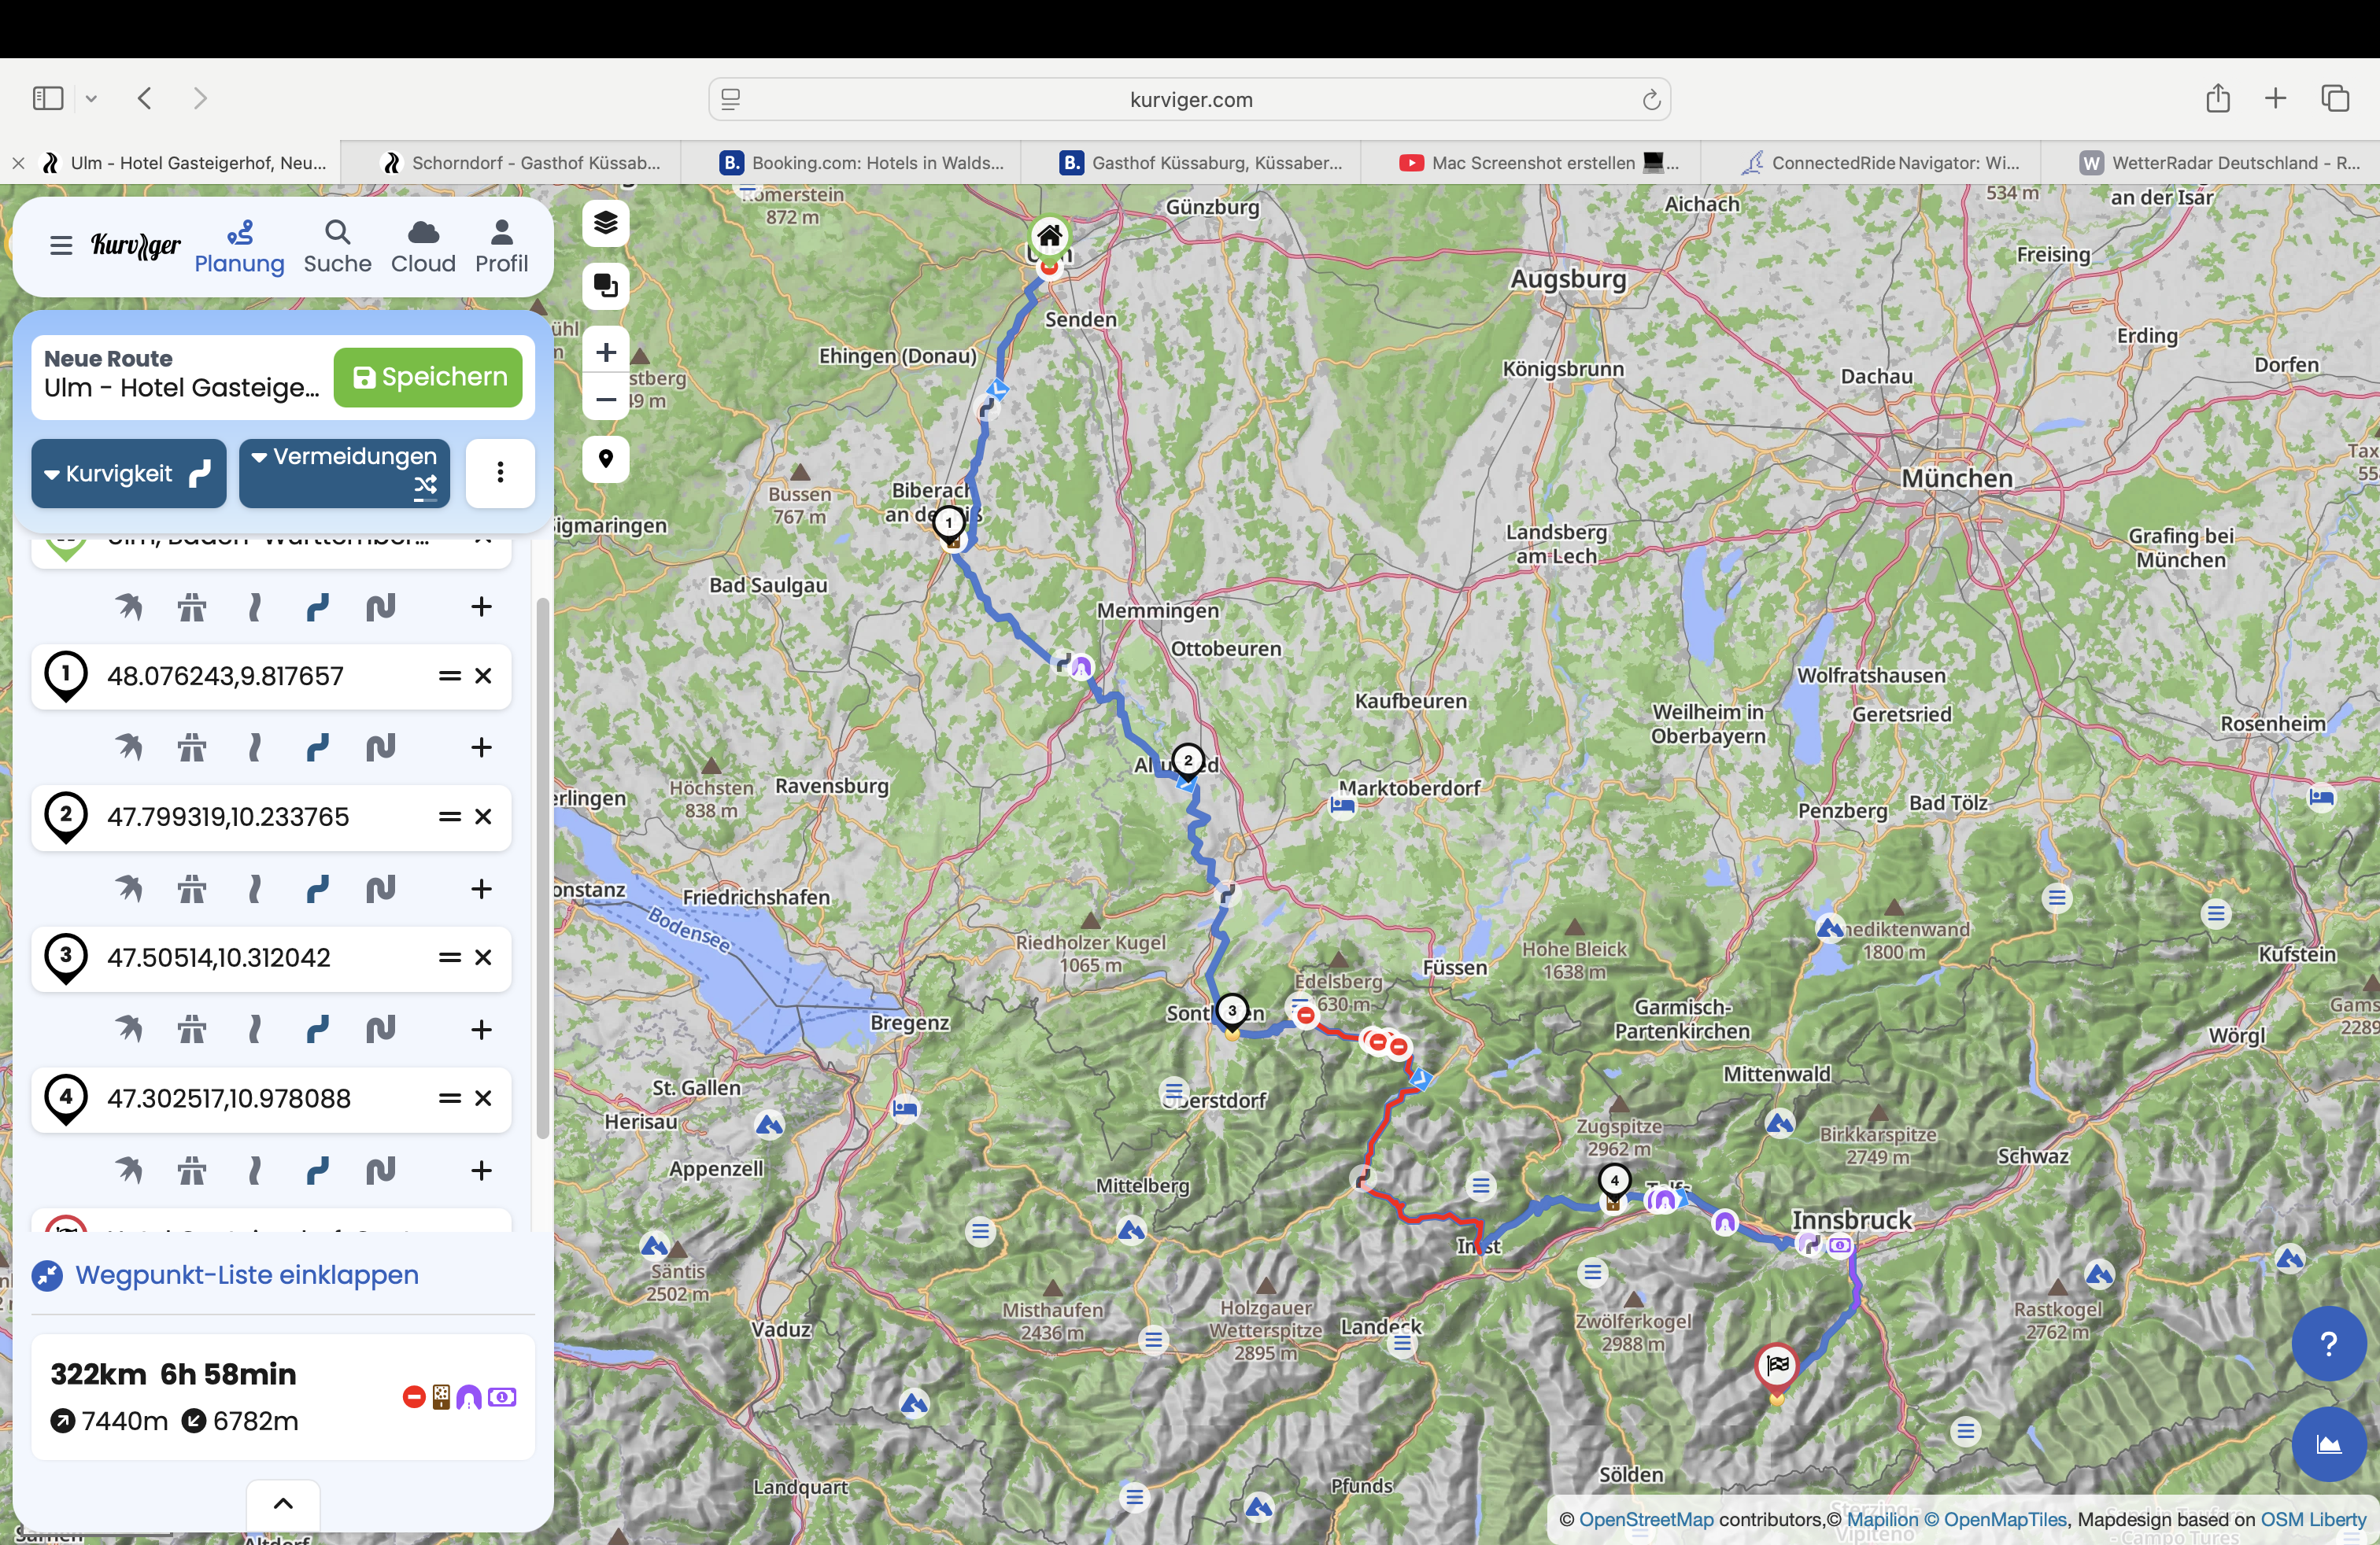Open the three-dot route options menu
The height and width of the screenshot is (1545, 2380).
[500, 473]
